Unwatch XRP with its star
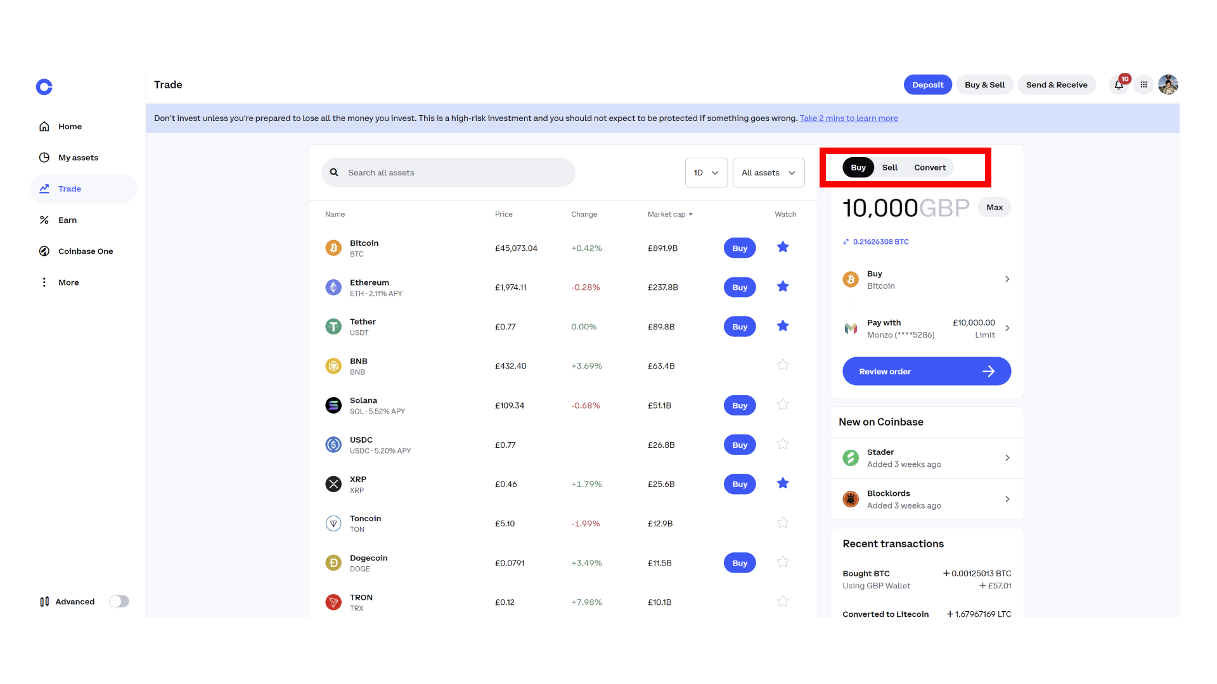The height and width of the screenshot is (684, 1217). click(x=783, y=483)
